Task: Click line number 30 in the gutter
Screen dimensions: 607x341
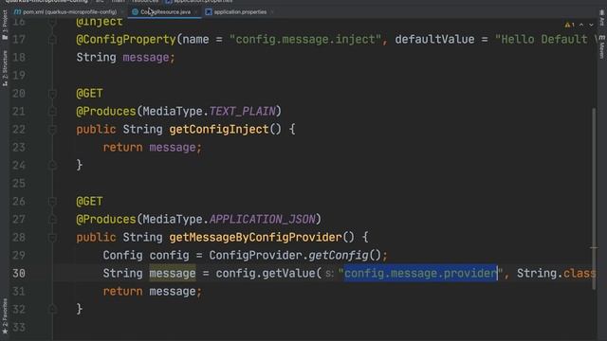Action: (19, 274)
